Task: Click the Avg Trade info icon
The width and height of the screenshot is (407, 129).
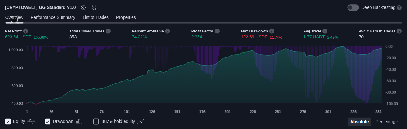Action: 325,31
